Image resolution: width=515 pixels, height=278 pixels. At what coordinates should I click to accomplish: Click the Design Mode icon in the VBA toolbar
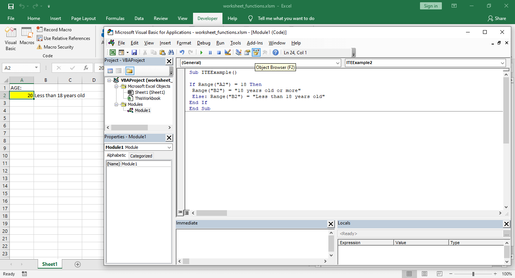point(228,53)
